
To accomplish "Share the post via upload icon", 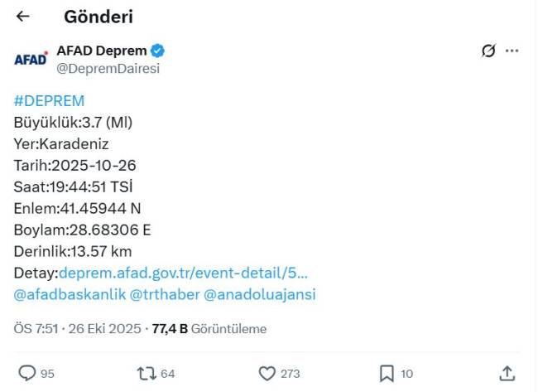I will tap(507, 374).
